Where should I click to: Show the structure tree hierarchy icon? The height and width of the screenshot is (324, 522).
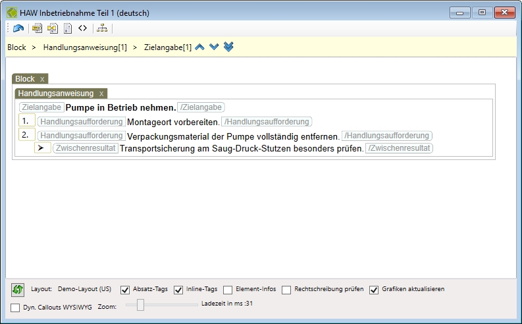pyautogui.click(x=101, y=28)
